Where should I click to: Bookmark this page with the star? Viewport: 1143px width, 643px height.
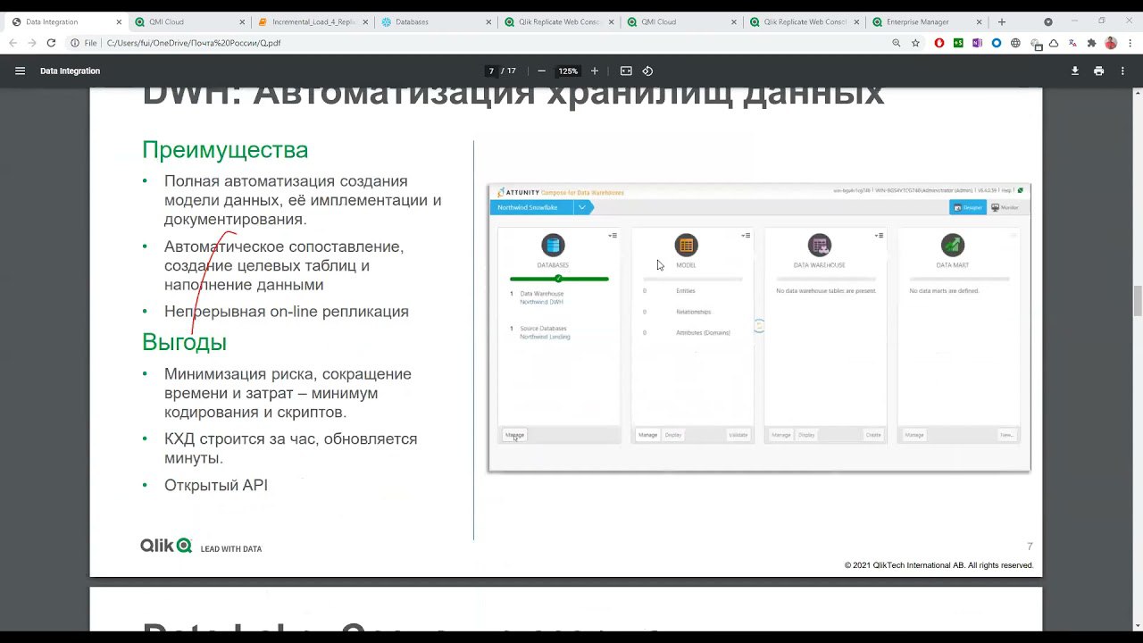click(915, 43)
